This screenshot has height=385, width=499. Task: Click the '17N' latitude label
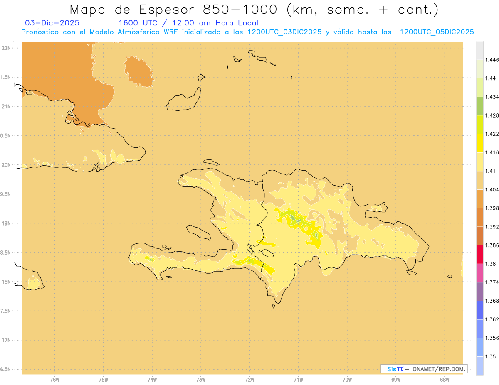(6, 340)
